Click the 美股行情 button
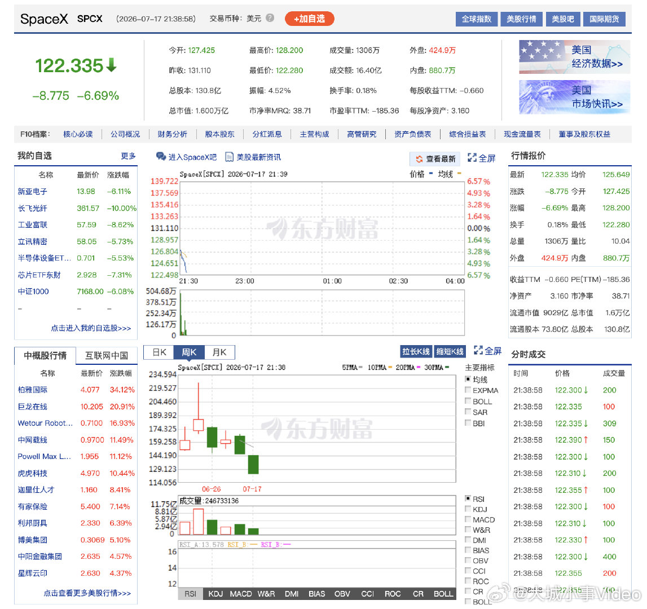Viewport: 647px width, 609px height. tap(522, 19)
